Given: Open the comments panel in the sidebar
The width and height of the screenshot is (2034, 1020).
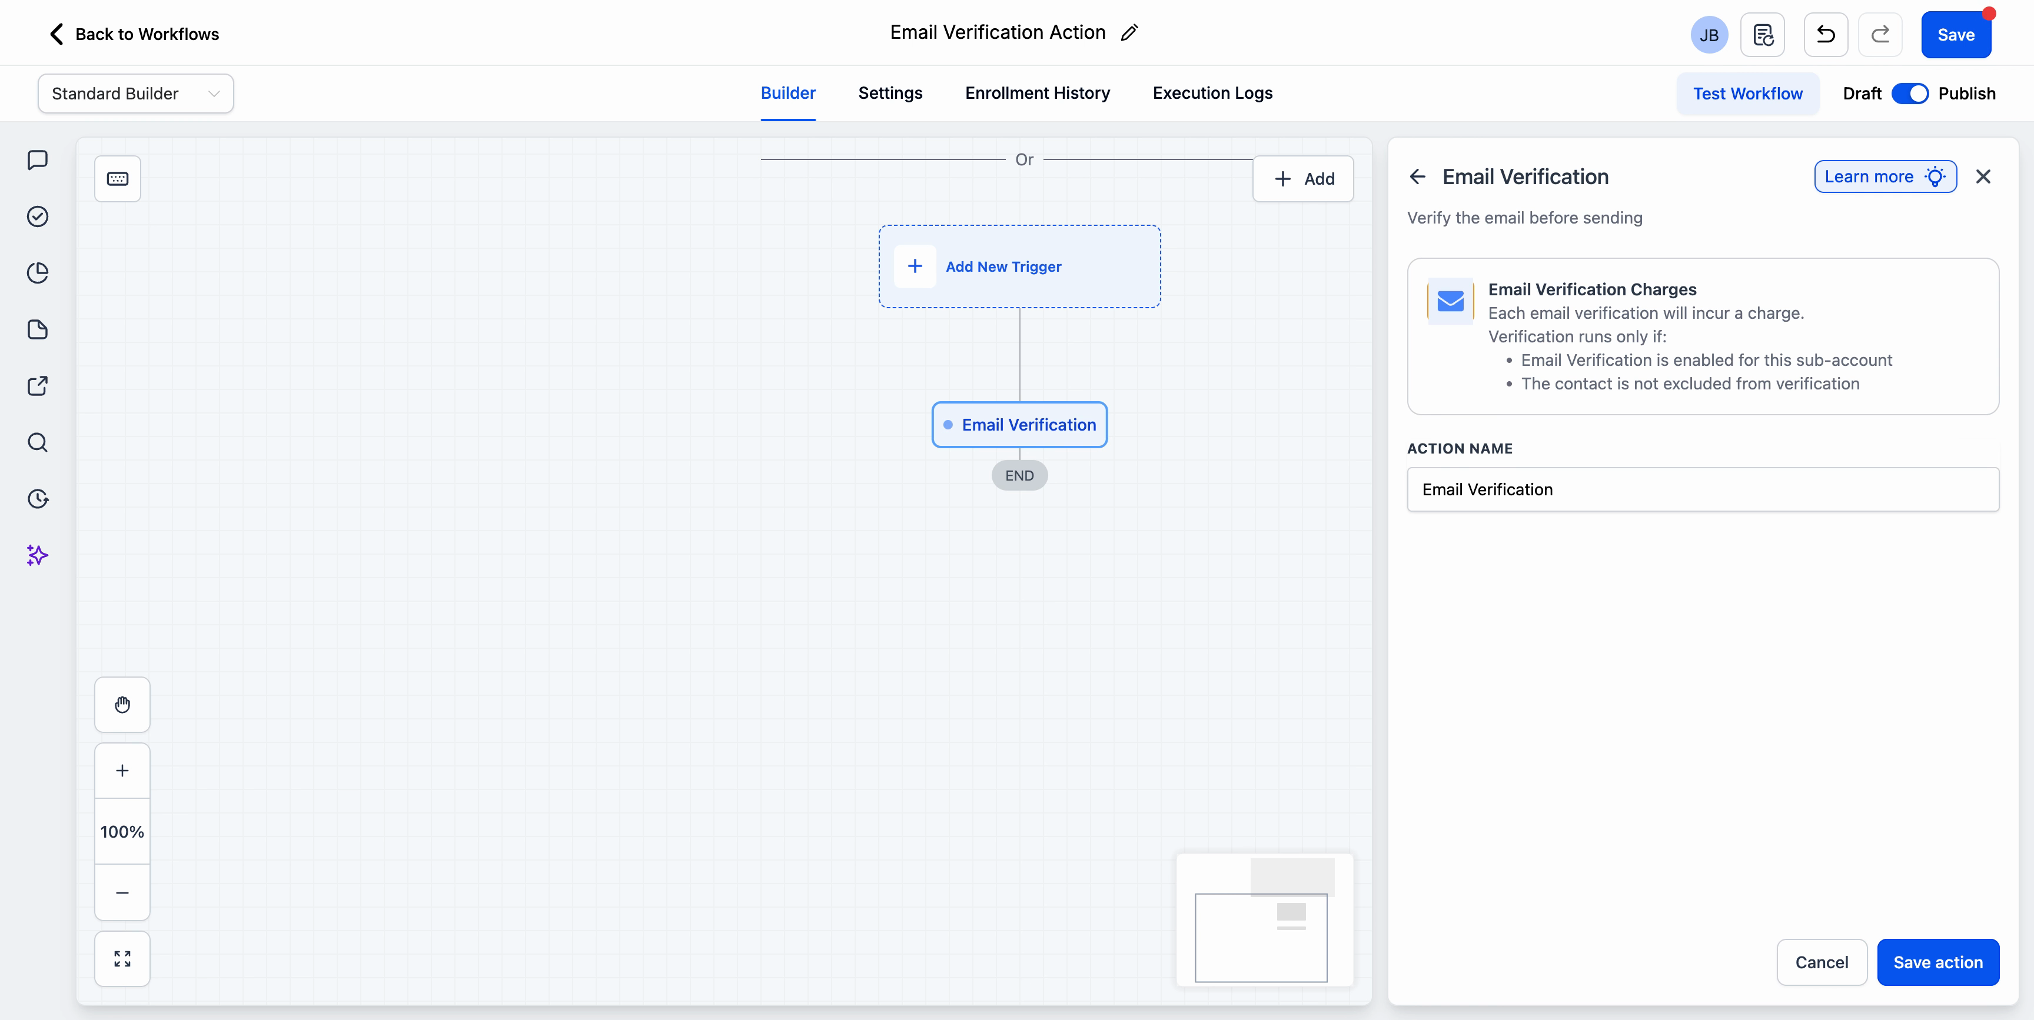Looking at the screenshot, I should point(37,159).
